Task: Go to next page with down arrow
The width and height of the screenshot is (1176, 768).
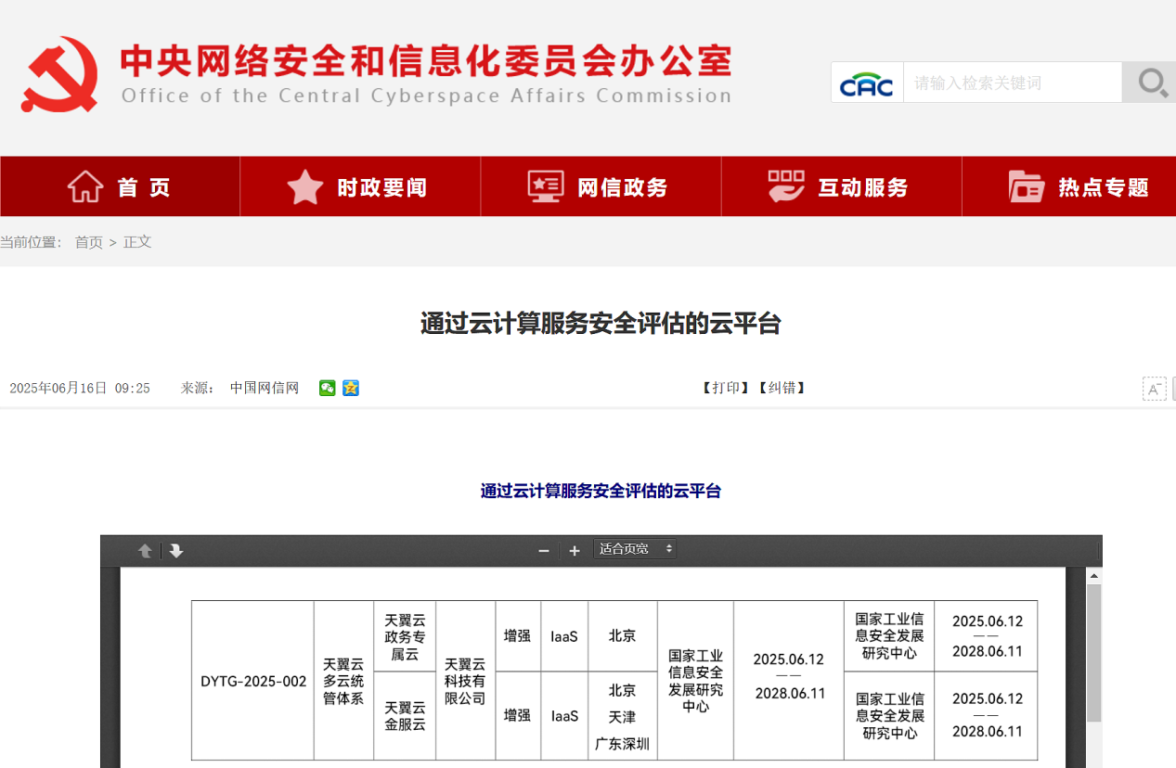Action: pos(176,551)
